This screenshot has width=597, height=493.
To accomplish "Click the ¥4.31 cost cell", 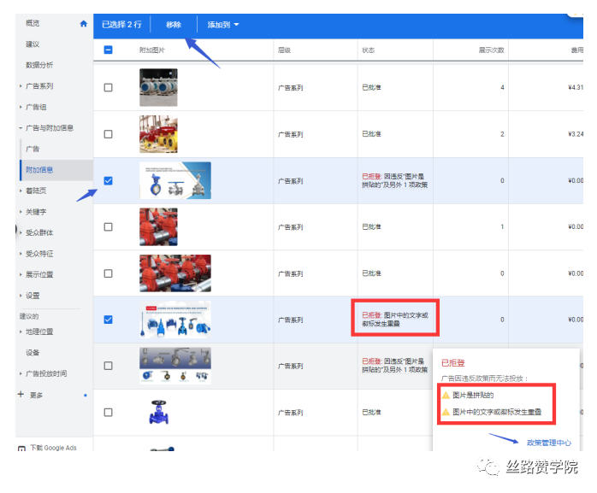I will [576, 87].
